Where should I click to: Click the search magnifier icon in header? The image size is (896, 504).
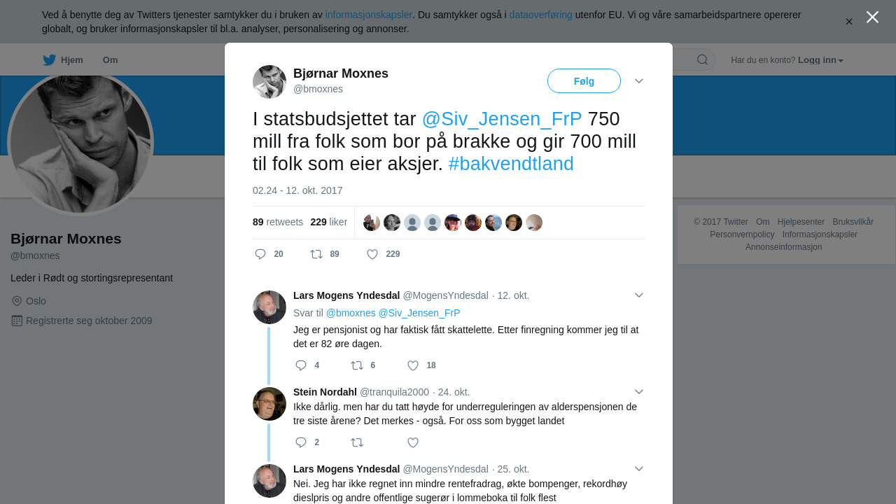tap(702, 59)
